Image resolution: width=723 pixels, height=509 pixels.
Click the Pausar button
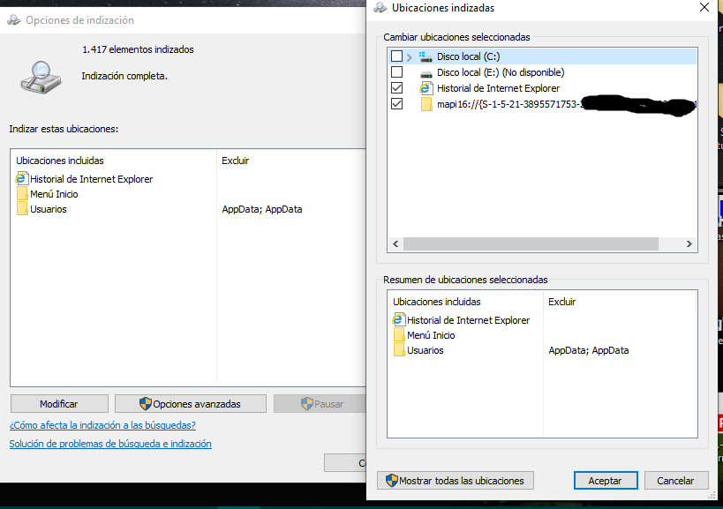point(320,404)
